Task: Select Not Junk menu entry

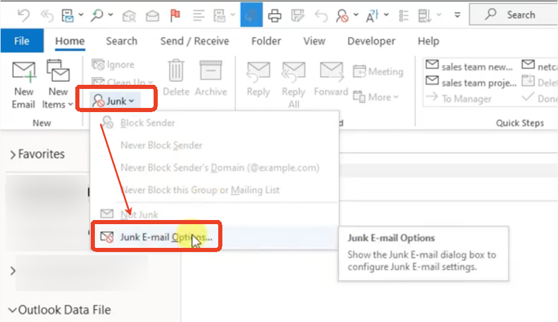Action: [x=213, y=214]
